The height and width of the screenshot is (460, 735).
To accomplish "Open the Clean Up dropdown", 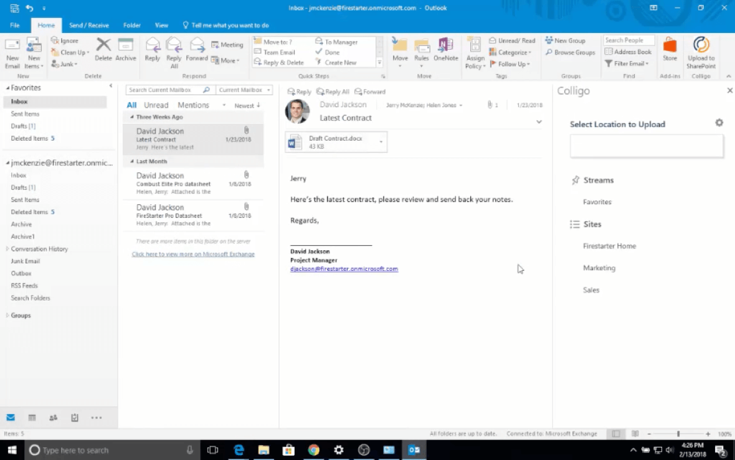I will 70,52.
